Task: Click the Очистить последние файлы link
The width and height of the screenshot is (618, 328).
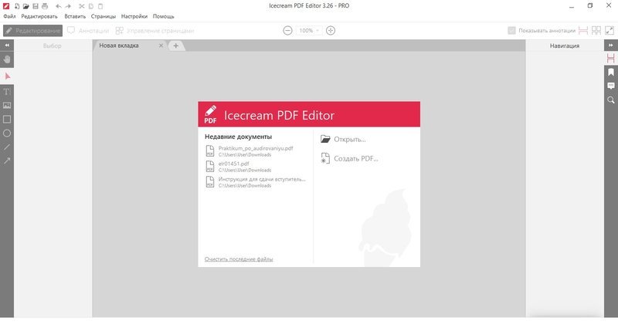Action: [x=239, y=259]
